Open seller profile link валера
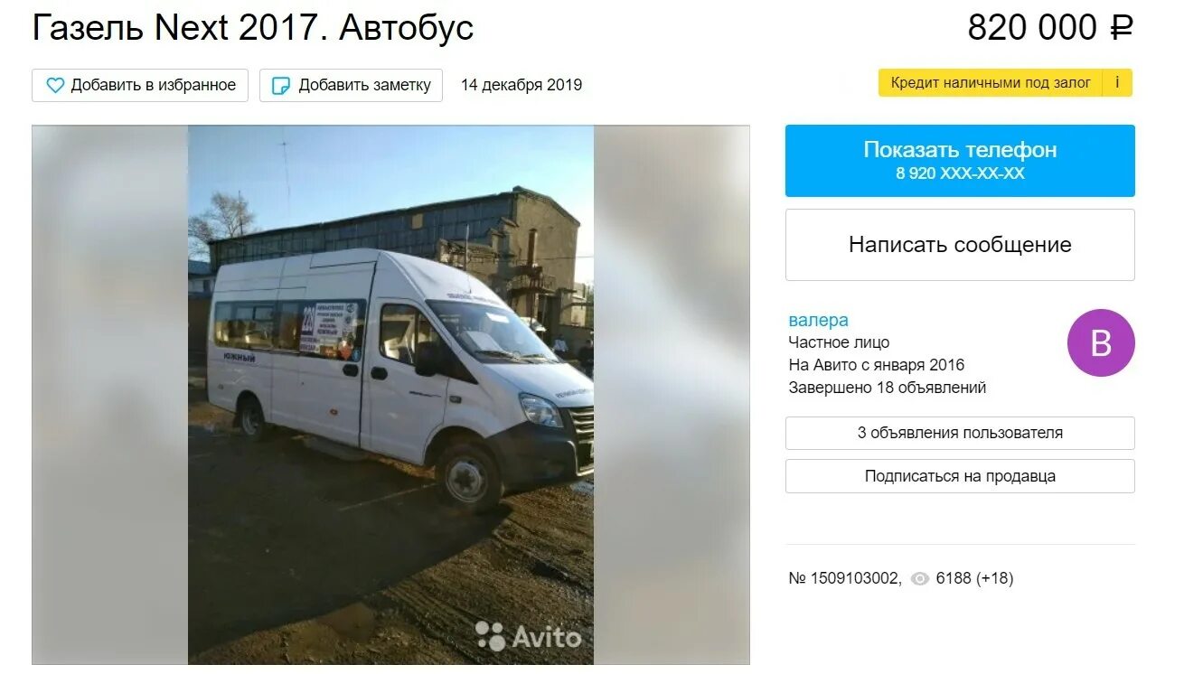The image size is (1184, 674). (819, 320)
